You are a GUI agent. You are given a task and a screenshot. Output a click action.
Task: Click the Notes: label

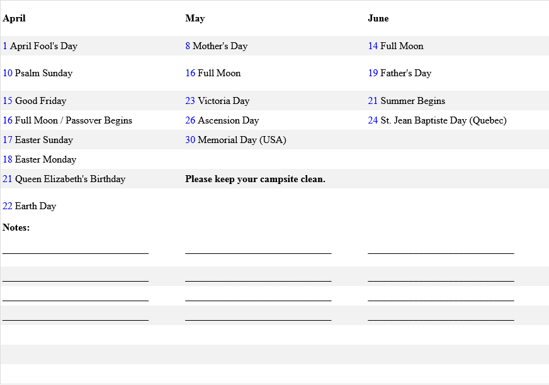coord(16,227)
